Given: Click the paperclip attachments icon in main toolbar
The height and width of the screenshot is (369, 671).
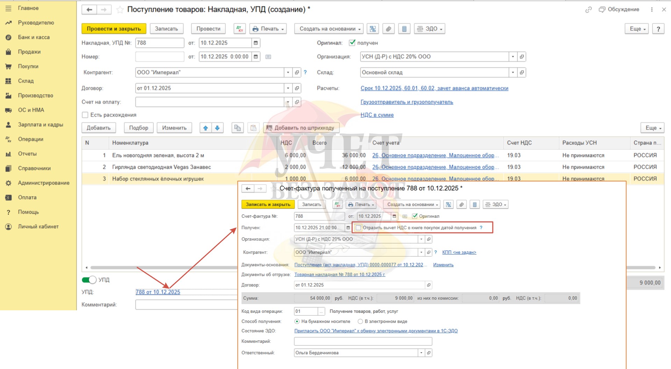Looking at the screenshot, I should point(388,29).
